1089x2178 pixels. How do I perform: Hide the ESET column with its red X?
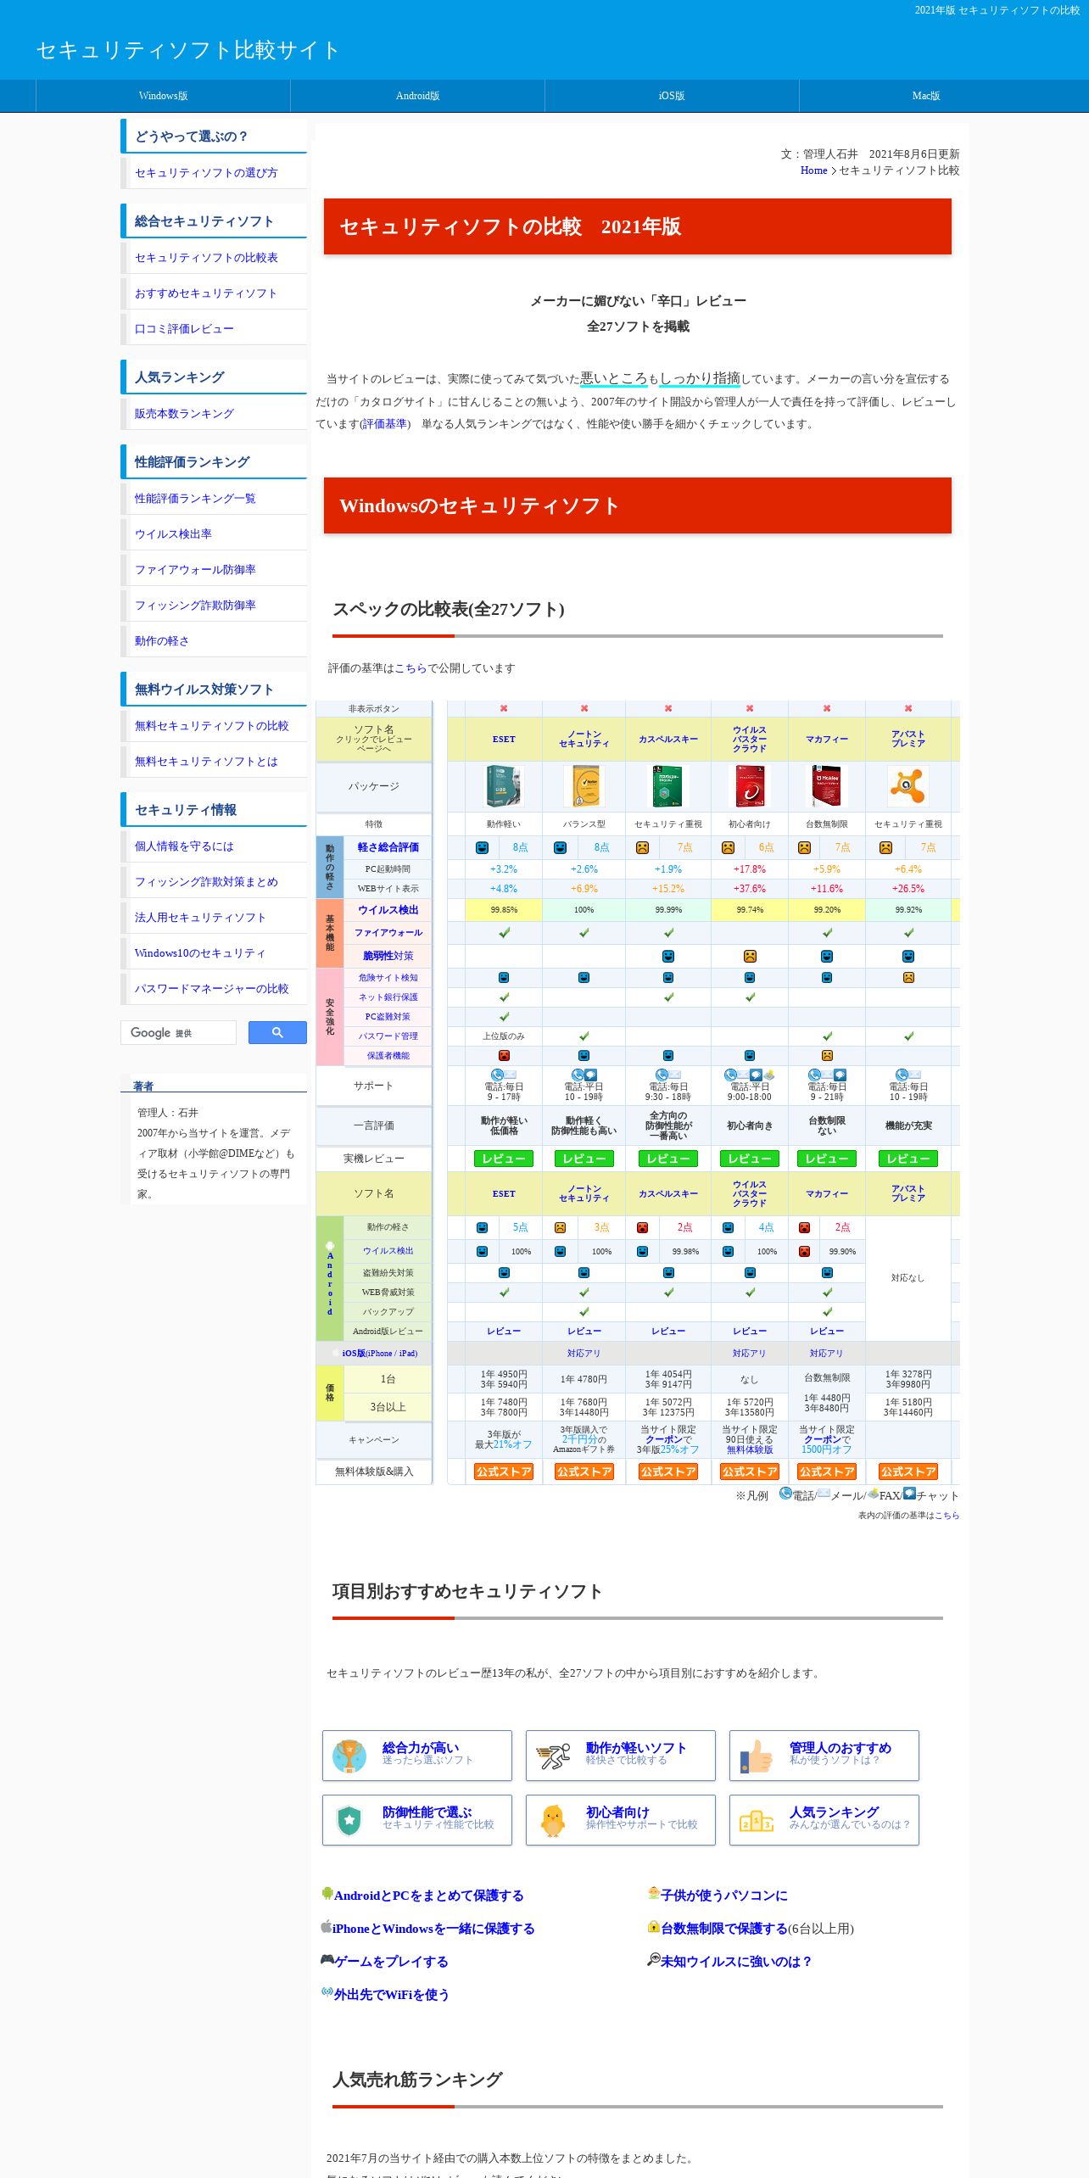[x=504, y=708]
